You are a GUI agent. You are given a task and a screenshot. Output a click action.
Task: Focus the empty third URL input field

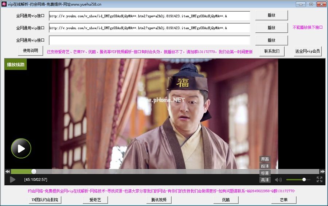pyautogui.click(x=149, y=40)
